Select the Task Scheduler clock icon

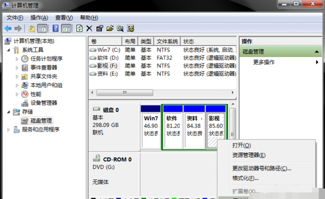(24, 58)
